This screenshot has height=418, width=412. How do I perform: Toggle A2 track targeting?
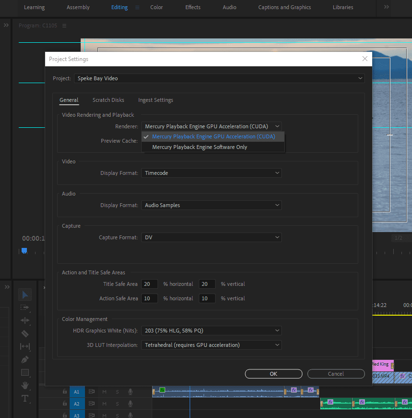tap(77, 404)
